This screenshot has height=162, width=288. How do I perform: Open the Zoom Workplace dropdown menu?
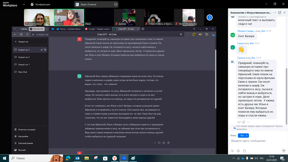coord(24,4)
